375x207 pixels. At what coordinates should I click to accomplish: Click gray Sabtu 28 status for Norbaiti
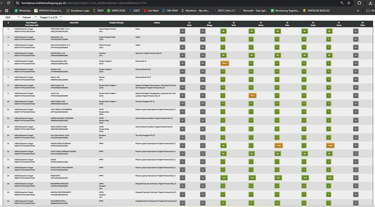[356, 71]
